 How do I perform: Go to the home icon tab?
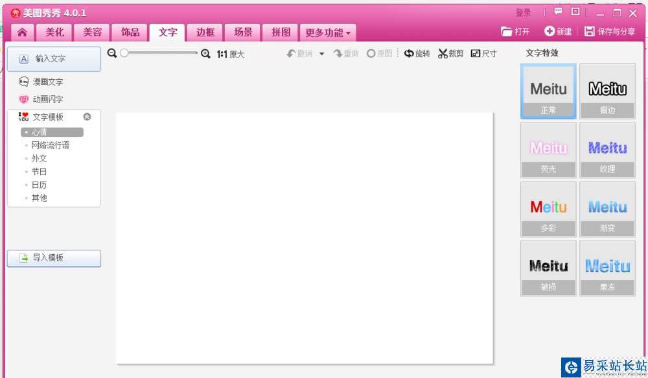(22, 32)
